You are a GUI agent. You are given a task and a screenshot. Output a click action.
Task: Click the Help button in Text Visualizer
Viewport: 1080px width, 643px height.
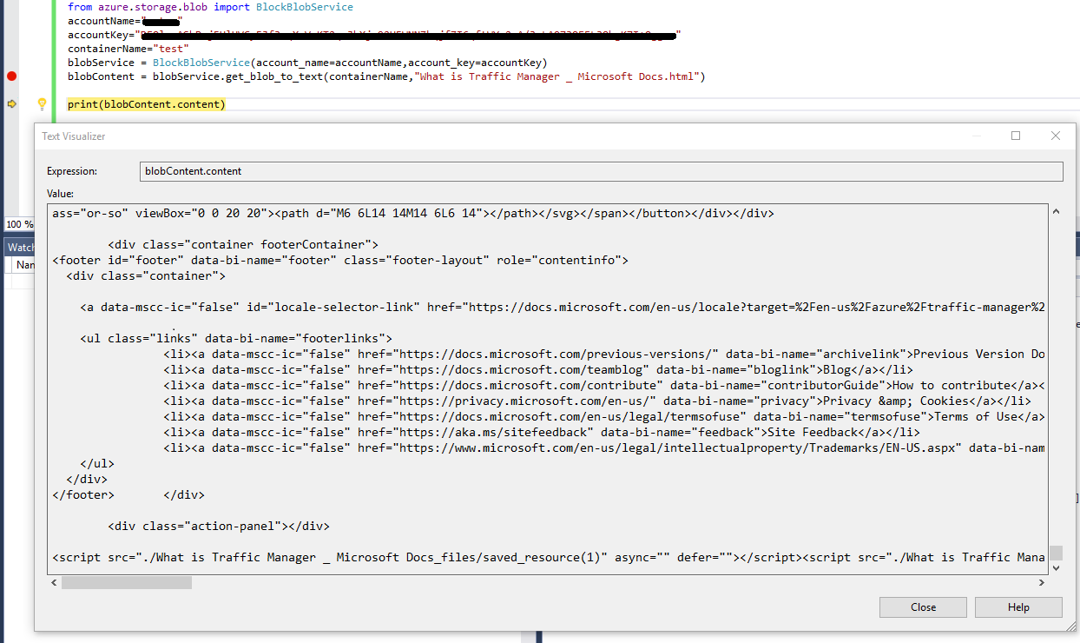(x=1018, y=607)
